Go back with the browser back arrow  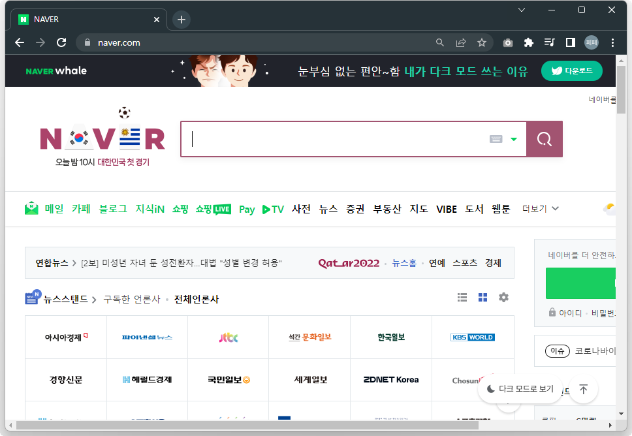20,42
